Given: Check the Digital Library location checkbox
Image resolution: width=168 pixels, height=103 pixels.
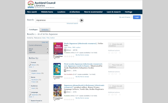Looking at the screenshot, I should [30, 73].
